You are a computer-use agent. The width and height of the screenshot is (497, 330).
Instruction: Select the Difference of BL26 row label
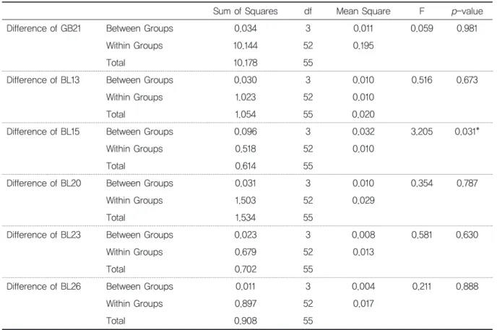[x=44, y=287]
